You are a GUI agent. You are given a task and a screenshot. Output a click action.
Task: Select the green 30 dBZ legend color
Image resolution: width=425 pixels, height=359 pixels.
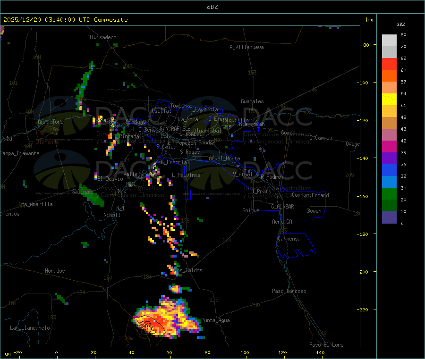tap(389, 193)
